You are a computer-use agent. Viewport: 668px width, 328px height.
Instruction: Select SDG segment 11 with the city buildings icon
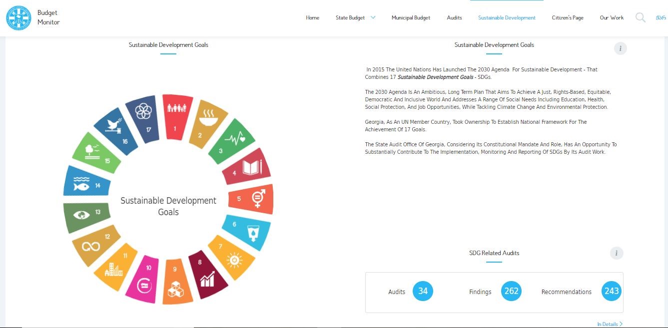(x=116, y=266)
